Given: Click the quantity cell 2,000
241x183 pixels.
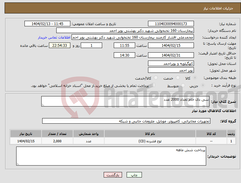Looking at the screenshot, I should click(x=57, y=141).
